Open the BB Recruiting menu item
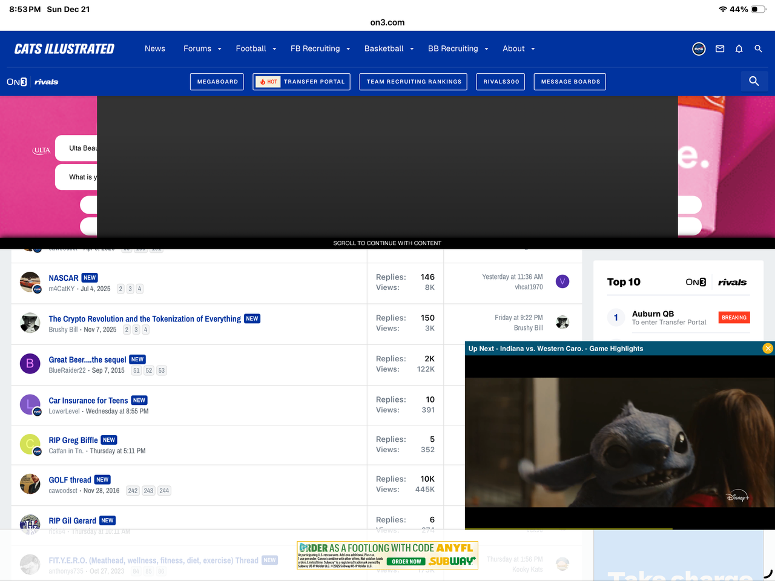This screenshot has height=581, width=775. click(x=453, y=49)
